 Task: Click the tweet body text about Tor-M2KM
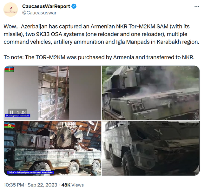pos(102,34)
